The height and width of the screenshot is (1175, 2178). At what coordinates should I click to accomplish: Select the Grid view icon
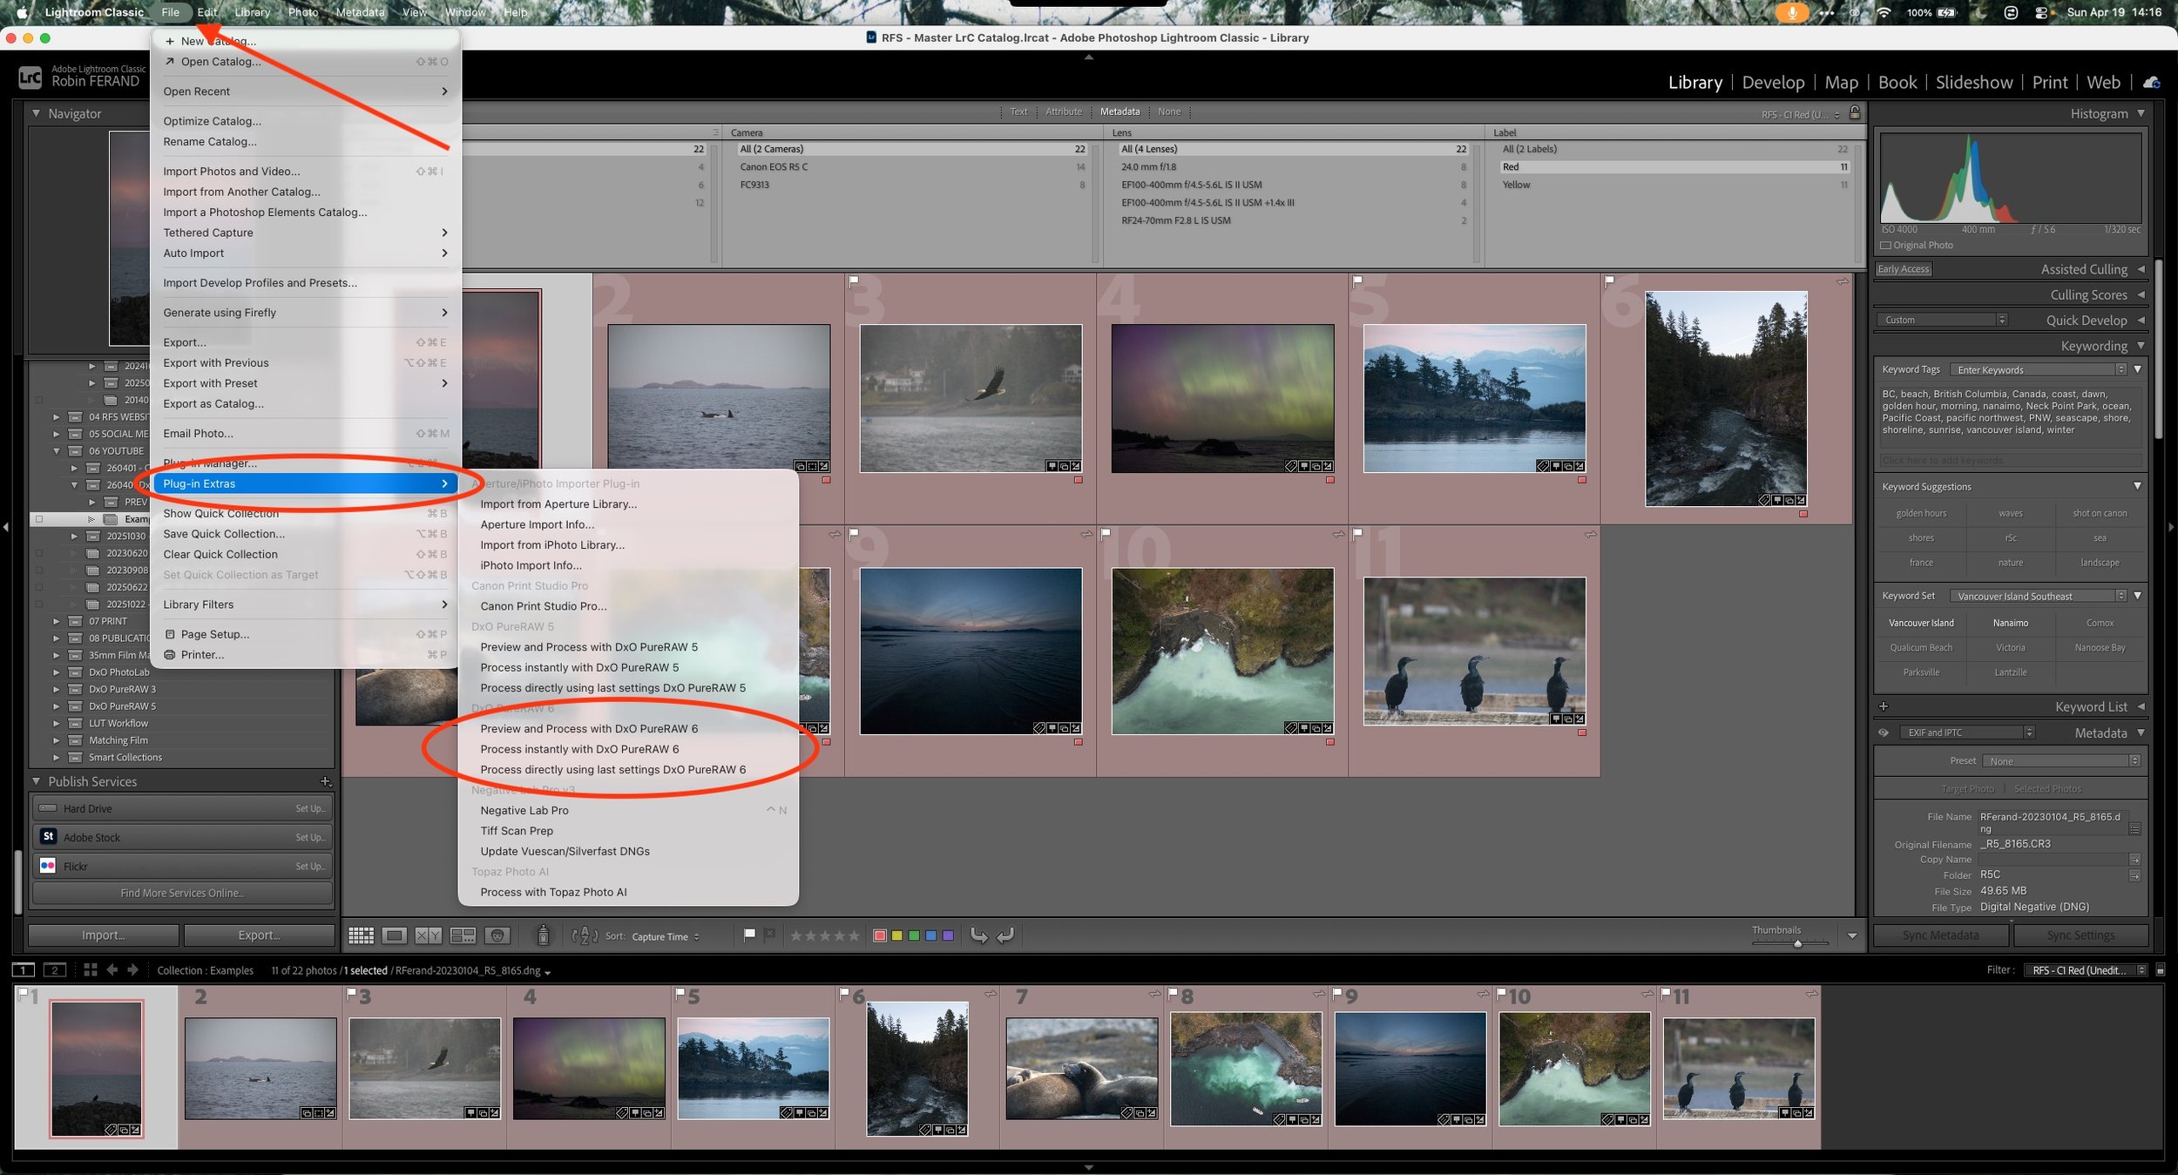click(361, 935)
